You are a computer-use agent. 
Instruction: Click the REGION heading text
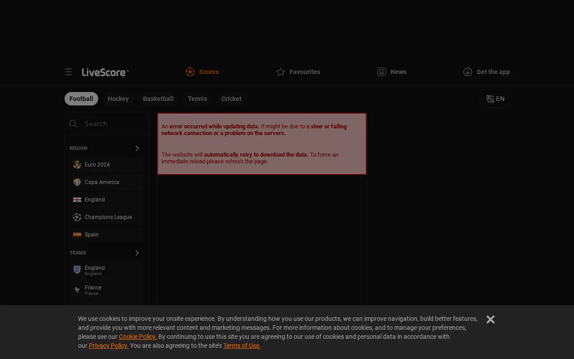78,148
